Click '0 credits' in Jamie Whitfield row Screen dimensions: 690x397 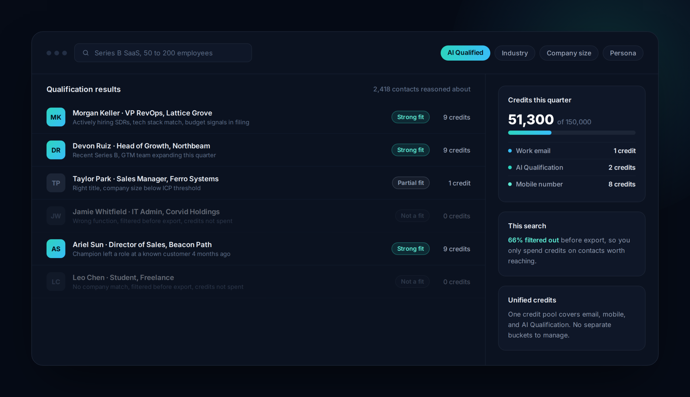[x=457, y=216]
